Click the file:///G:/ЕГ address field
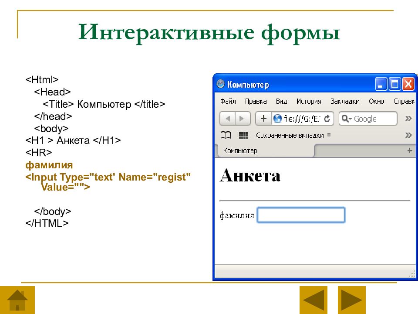418x314 pixels. pos(302,119)
